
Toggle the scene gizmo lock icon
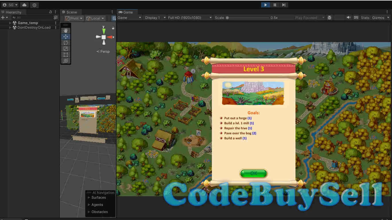point(113,28)
